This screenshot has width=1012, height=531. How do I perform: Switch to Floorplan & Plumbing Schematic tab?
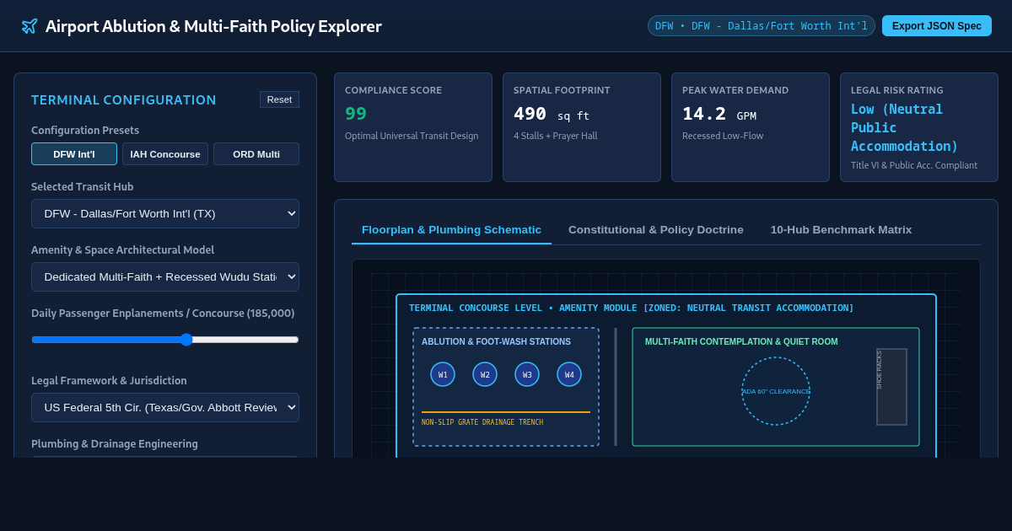tap(451, 230)
